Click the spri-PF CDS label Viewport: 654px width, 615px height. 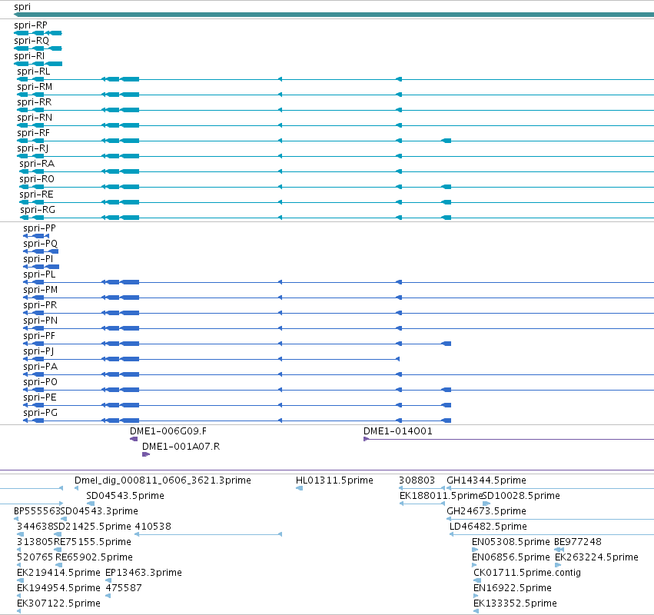tap(39, 336)
